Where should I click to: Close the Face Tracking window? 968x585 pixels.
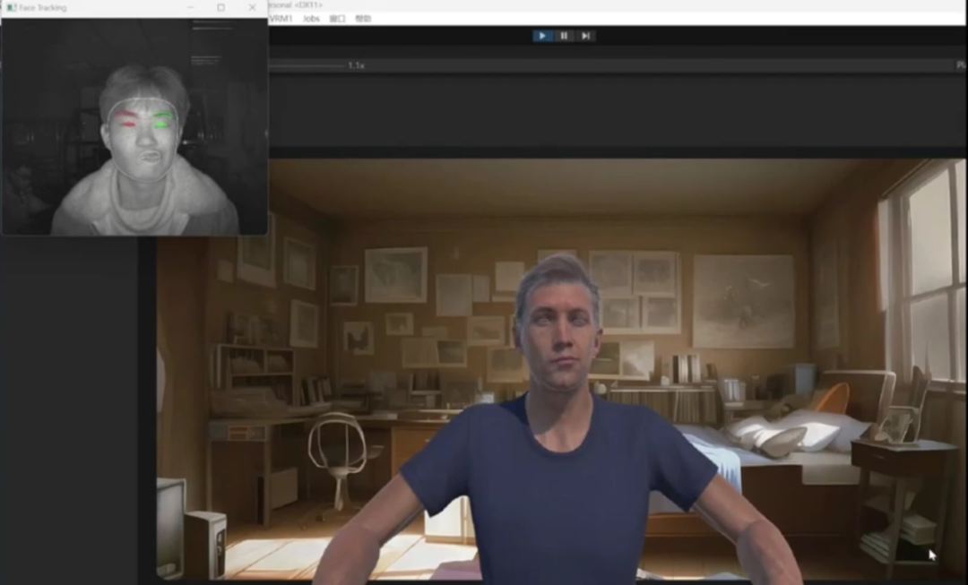252,7
